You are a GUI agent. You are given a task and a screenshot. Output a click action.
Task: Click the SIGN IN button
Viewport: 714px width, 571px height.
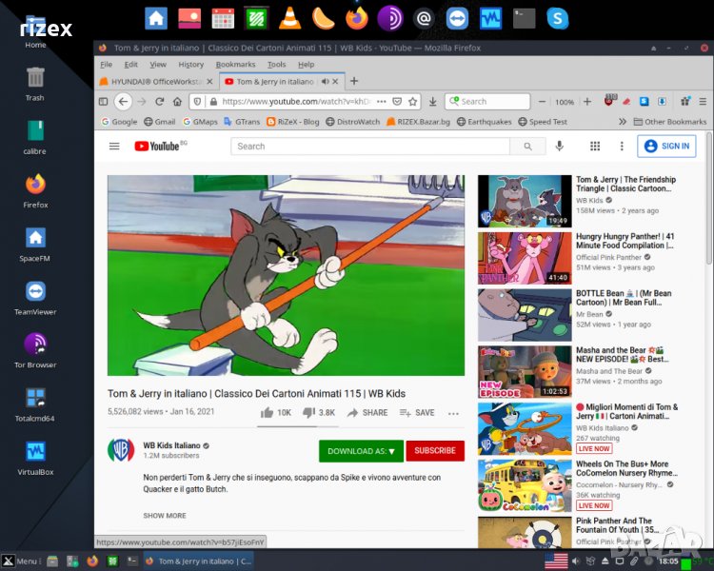point(666,146)
